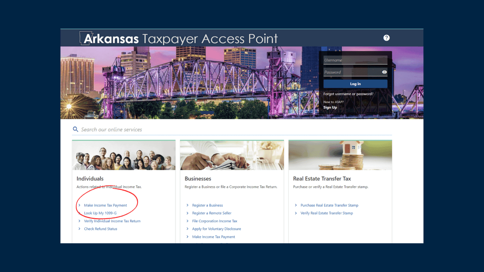484x272 pixels.
Task: Click the Search our online services box
Action: 234,130
